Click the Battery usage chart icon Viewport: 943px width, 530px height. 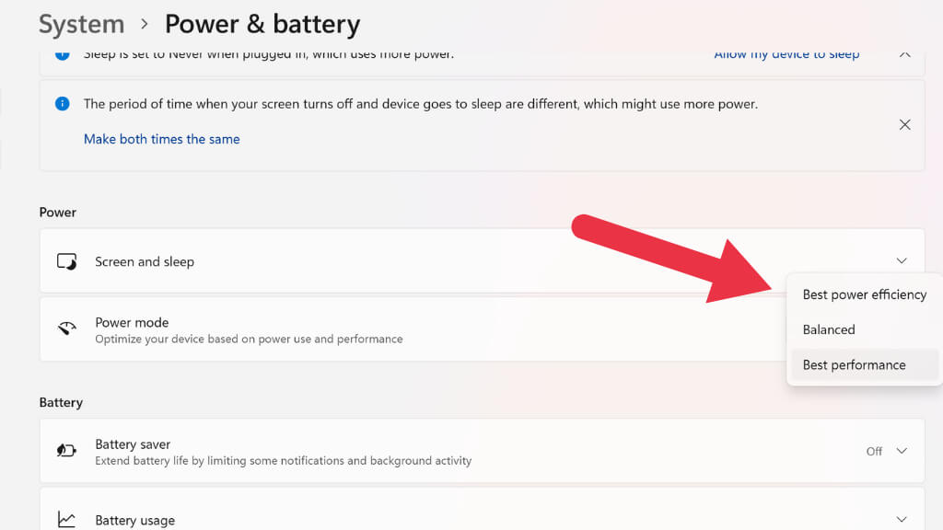(66, 520)
